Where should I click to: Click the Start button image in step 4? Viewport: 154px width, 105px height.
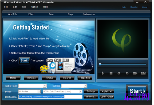(x=25, y=61)
